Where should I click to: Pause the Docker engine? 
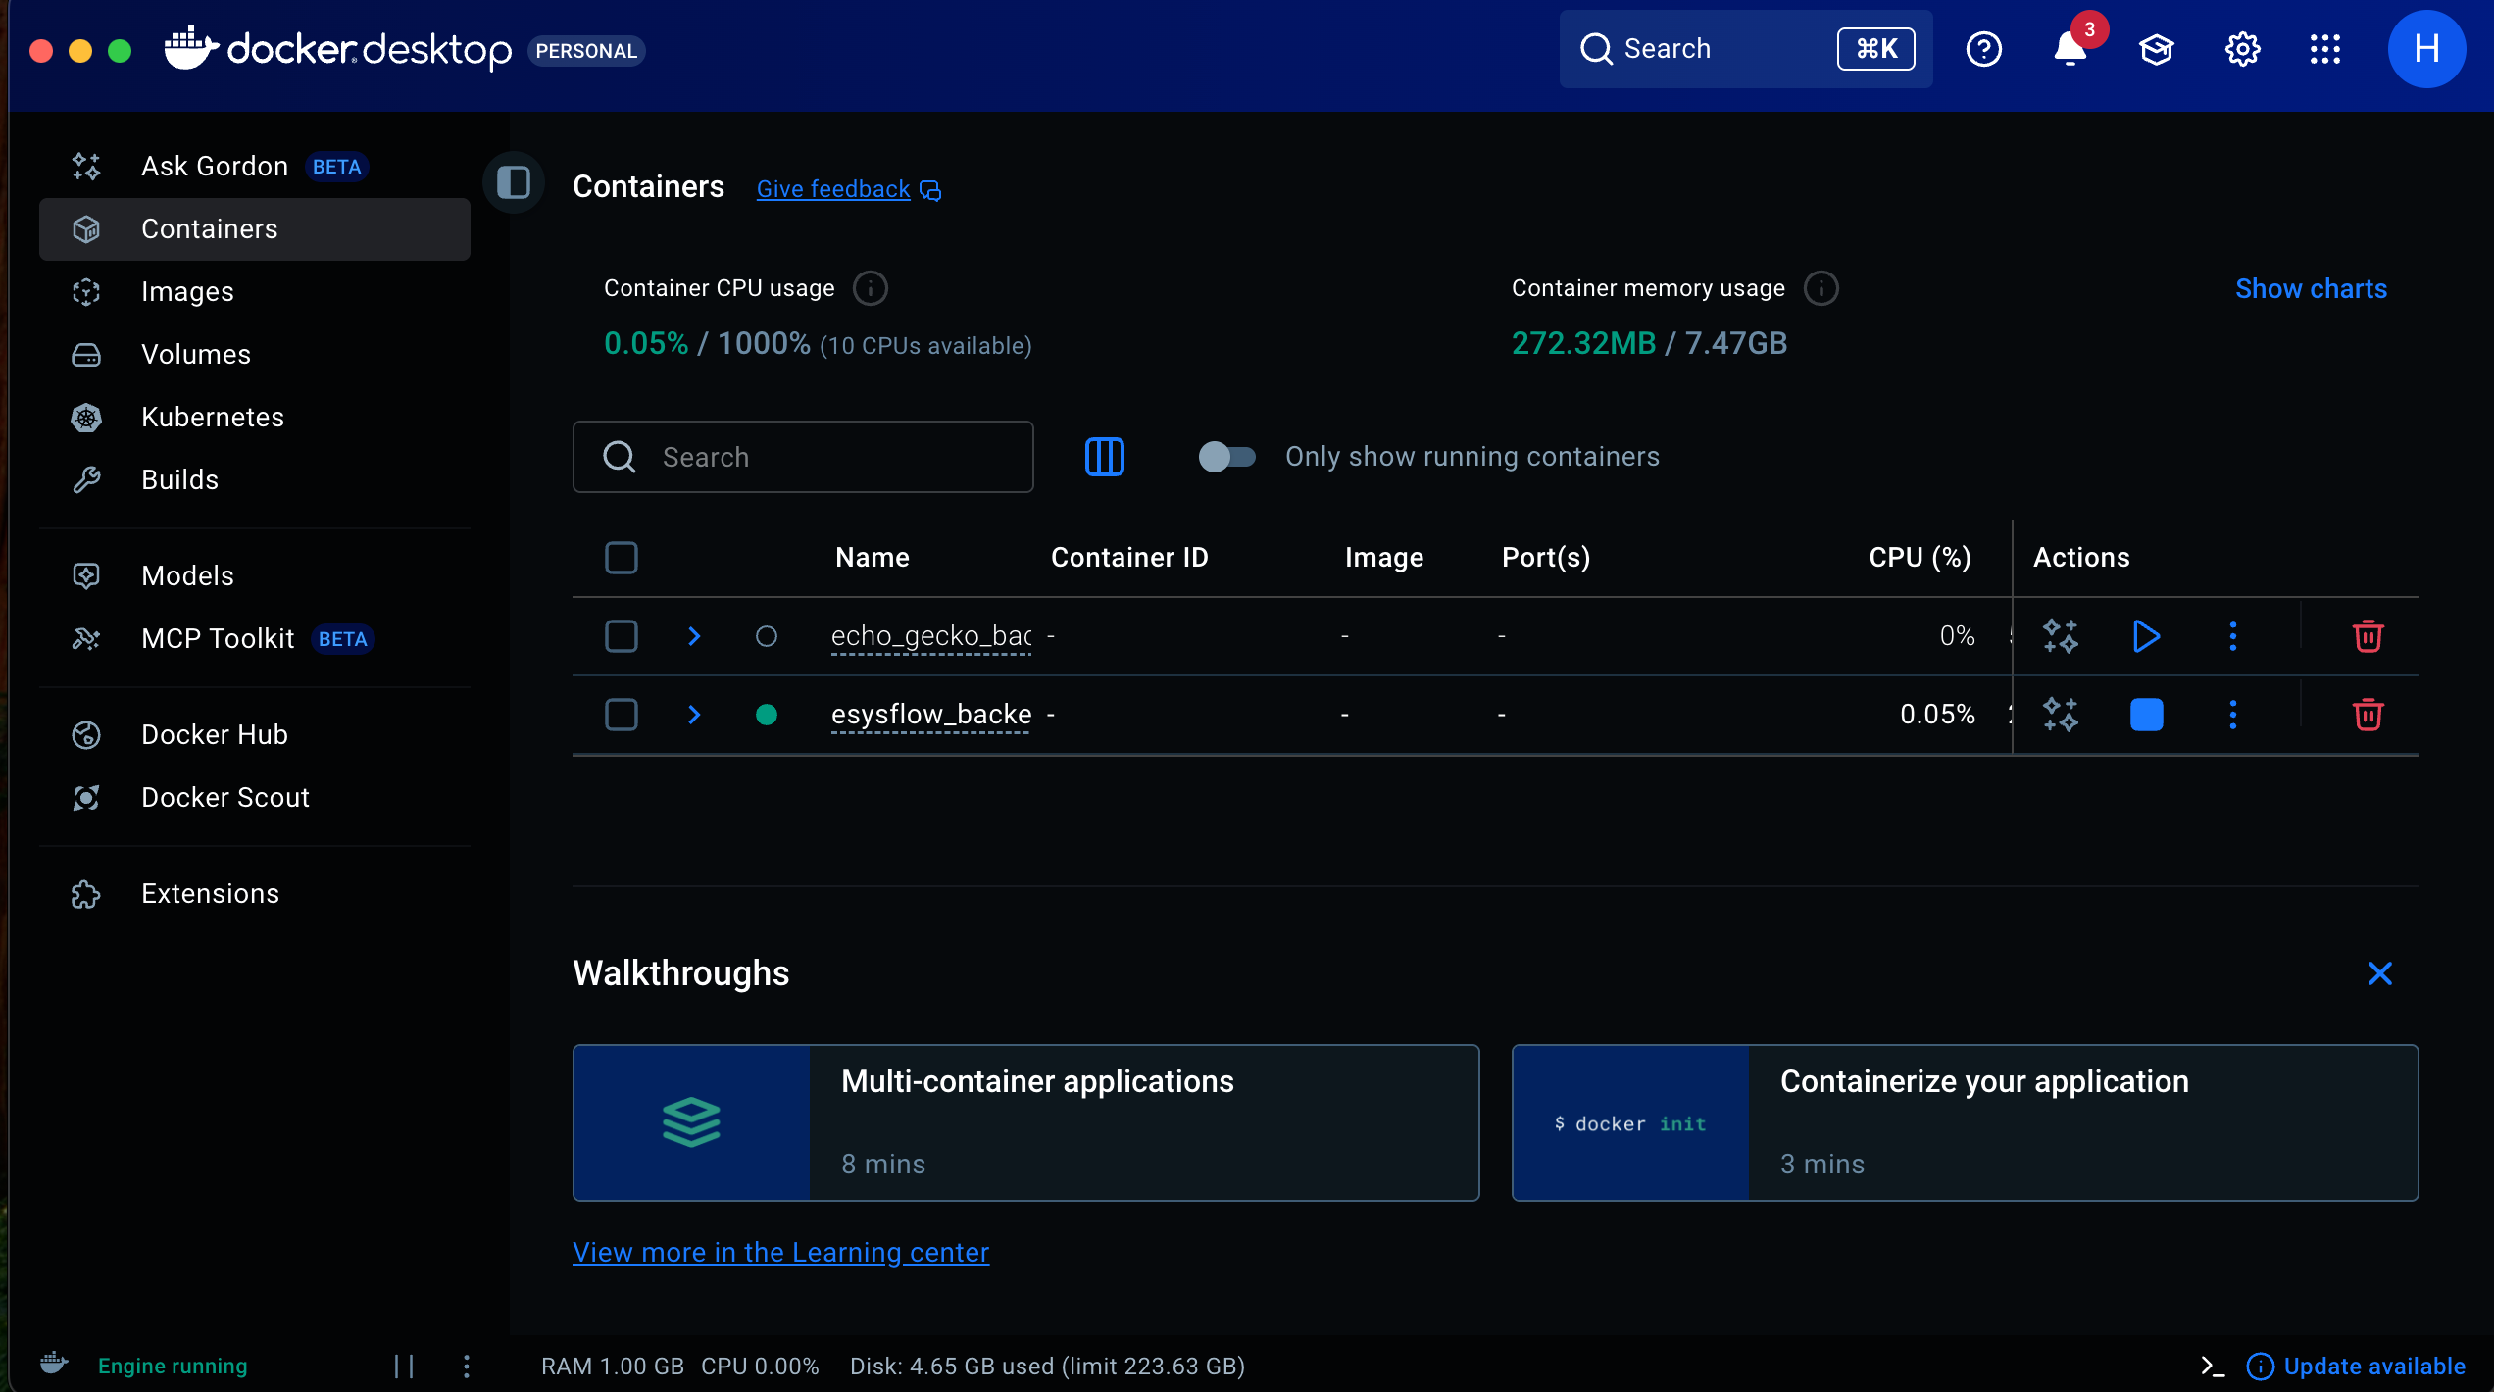pyautogui.click(x=404, y=1366)
